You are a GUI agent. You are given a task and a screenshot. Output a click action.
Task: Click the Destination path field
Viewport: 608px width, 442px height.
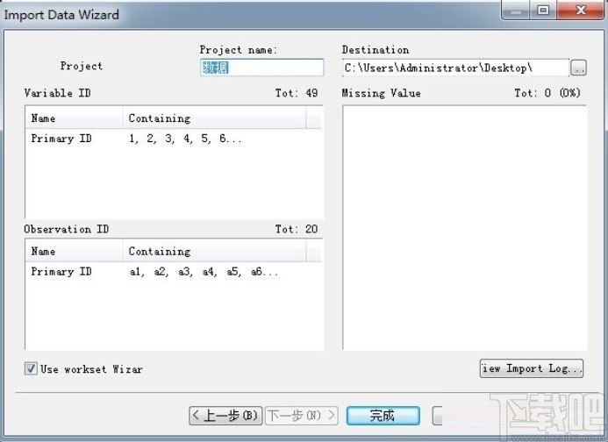(455, 68)
